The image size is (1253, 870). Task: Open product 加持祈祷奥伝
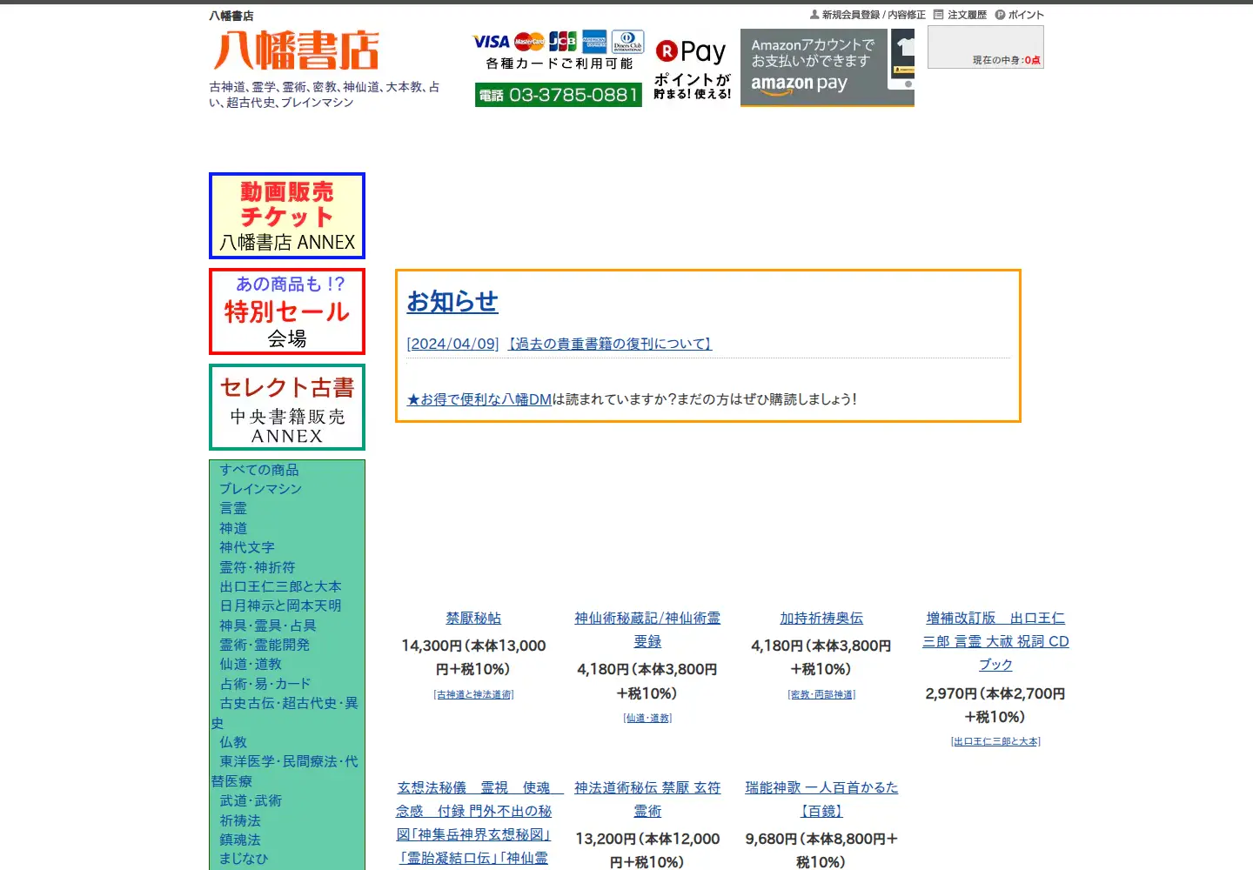821,618
